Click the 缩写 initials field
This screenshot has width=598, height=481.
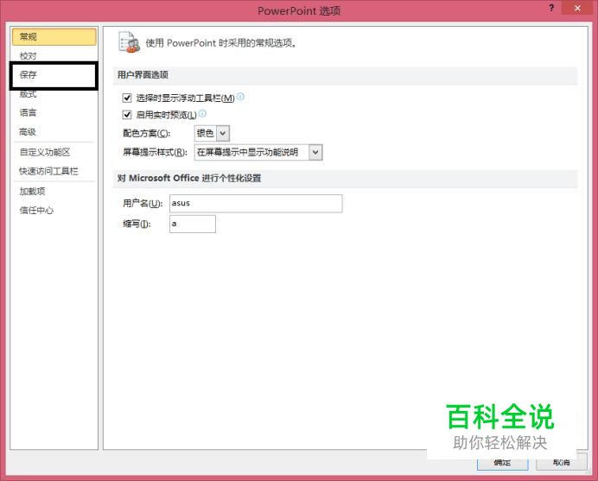(x=193, y=224)
